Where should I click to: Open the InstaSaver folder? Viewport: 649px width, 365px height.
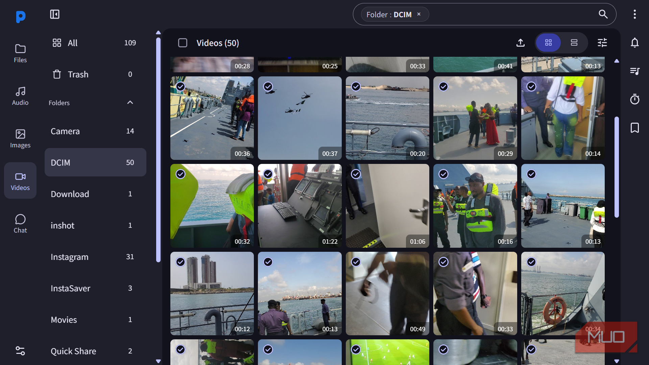pos(95,288)
